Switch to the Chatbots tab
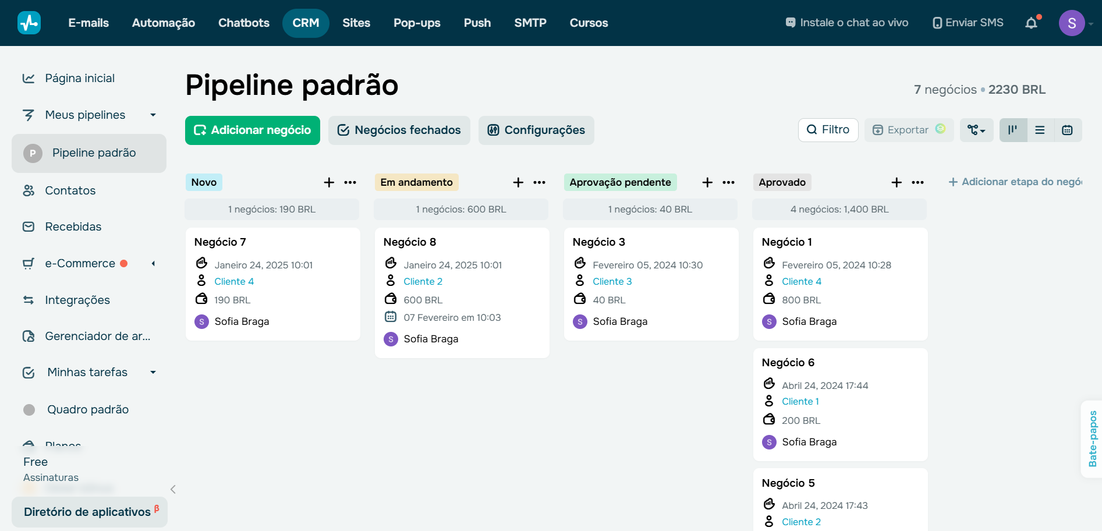 [x=243, y=23]
